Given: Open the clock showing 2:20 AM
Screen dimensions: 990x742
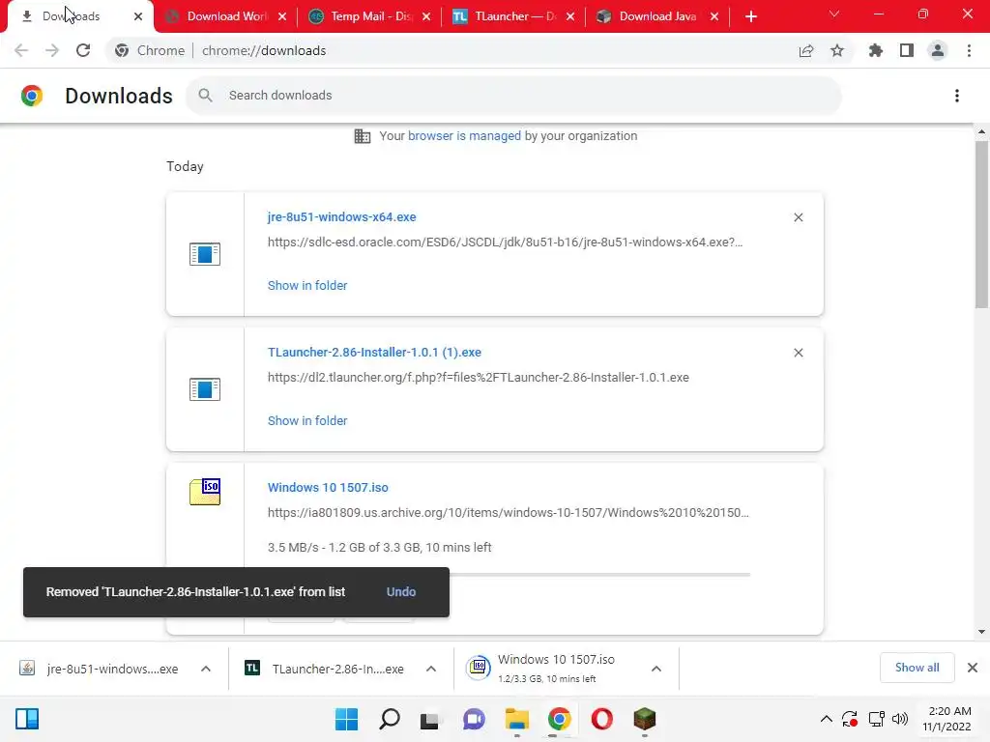Looking at the screenshot, I should click(x=947, y=719).
